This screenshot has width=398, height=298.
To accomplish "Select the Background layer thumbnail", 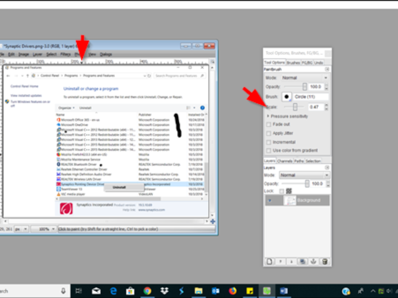I will point(290,200).
